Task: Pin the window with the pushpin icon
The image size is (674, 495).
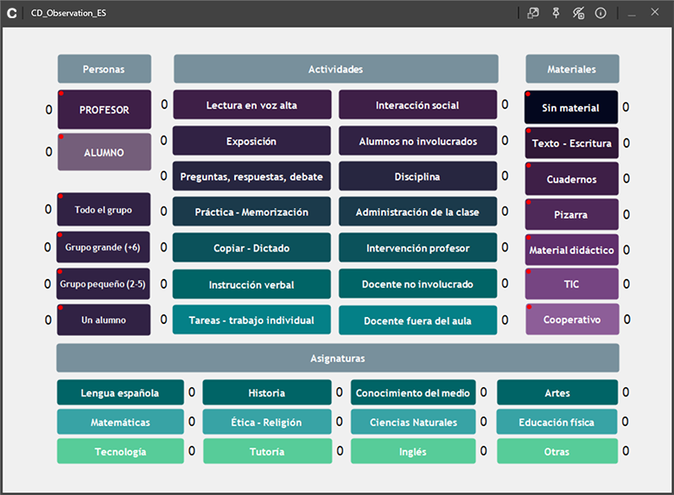Action: pyautogui.click(x=556, y=13)
